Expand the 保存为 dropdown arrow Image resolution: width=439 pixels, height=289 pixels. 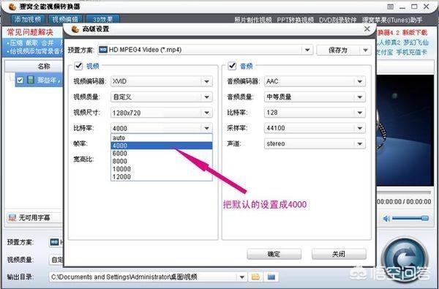[365, 50]
